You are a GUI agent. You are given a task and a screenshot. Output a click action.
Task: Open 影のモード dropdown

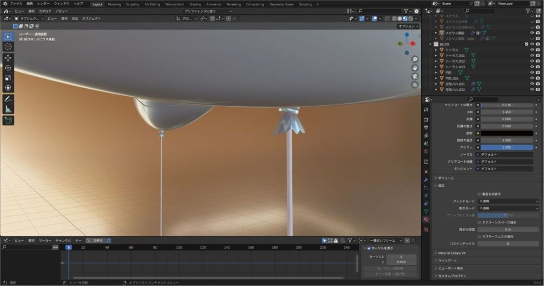click(x=508, y=208)
